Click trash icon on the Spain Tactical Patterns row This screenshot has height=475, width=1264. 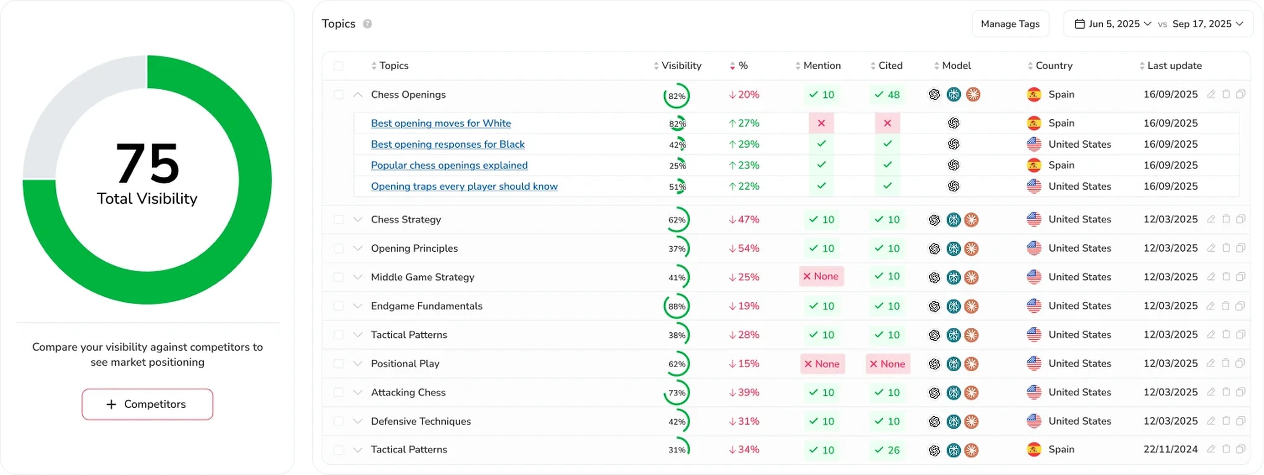pyautogui.click(x=1226, y=449)
